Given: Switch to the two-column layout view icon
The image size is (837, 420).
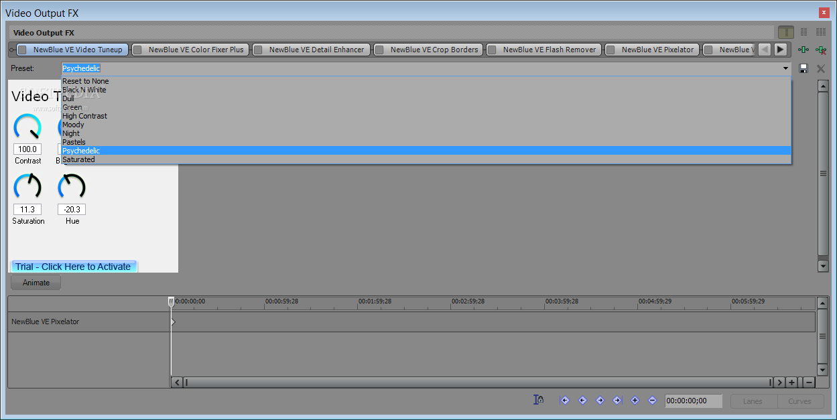Looking at the screenshot, I should [x=803, y=32].
